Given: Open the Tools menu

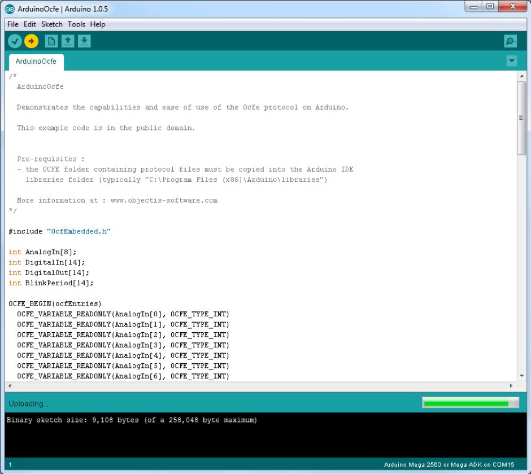Looking at the screenshot, I should (76, 24).
